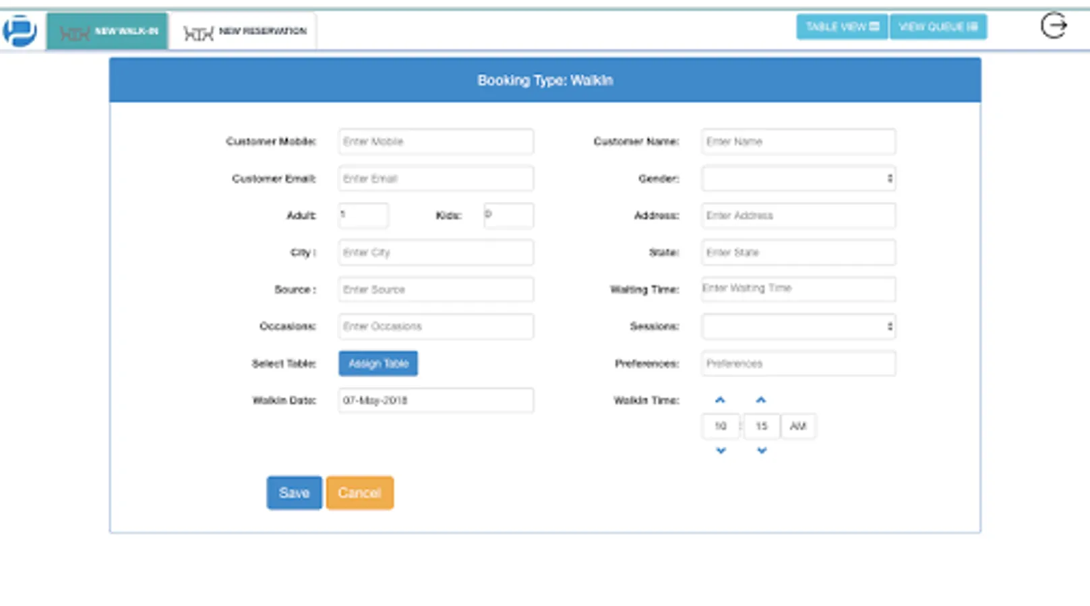Focus the State input field
This screenshot has width=1090, height=606.
[x=798, y=252]
